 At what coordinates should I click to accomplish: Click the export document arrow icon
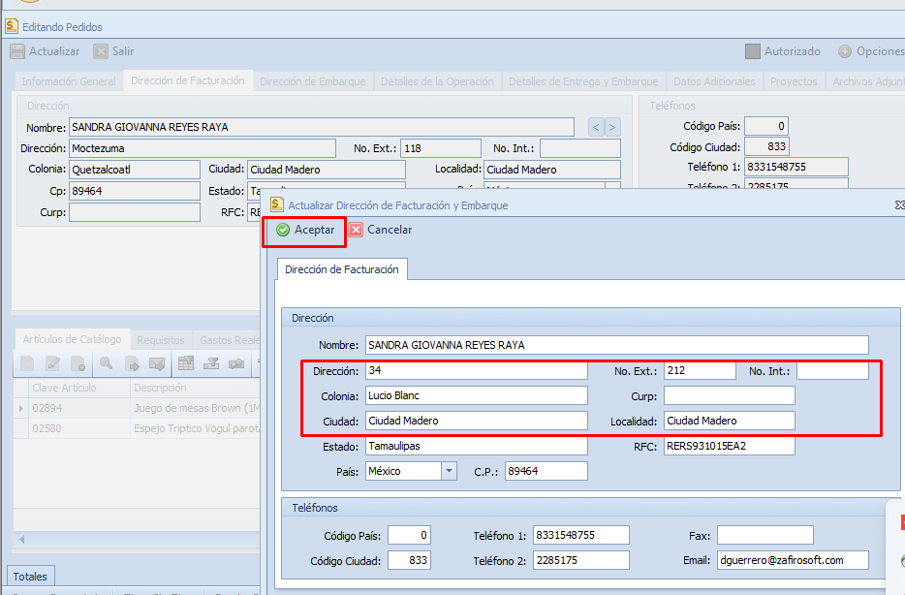[x=132, y=364]
